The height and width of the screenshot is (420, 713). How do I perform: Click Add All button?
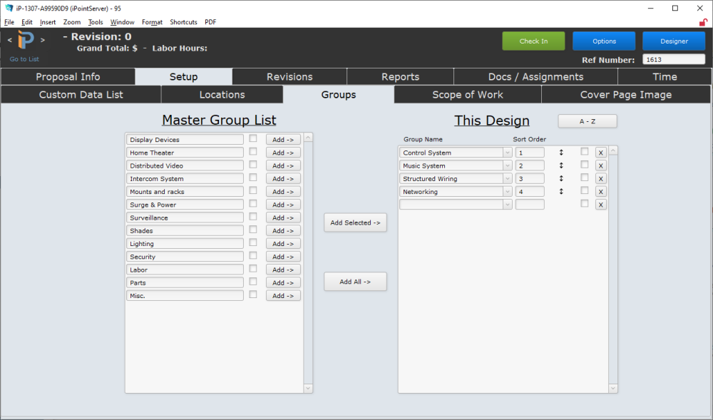355,282
